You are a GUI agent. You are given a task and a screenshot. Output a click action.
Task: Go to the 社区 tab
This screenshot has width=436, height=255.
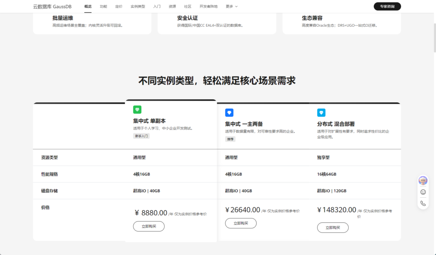point(188,6)
